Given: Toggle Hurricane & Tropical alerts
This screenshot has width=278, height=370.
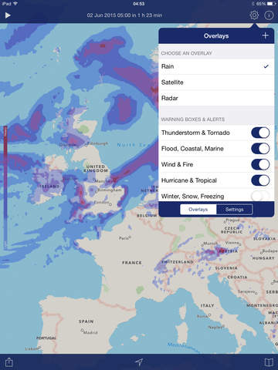Looking at the screenshot, I should 260,180.
